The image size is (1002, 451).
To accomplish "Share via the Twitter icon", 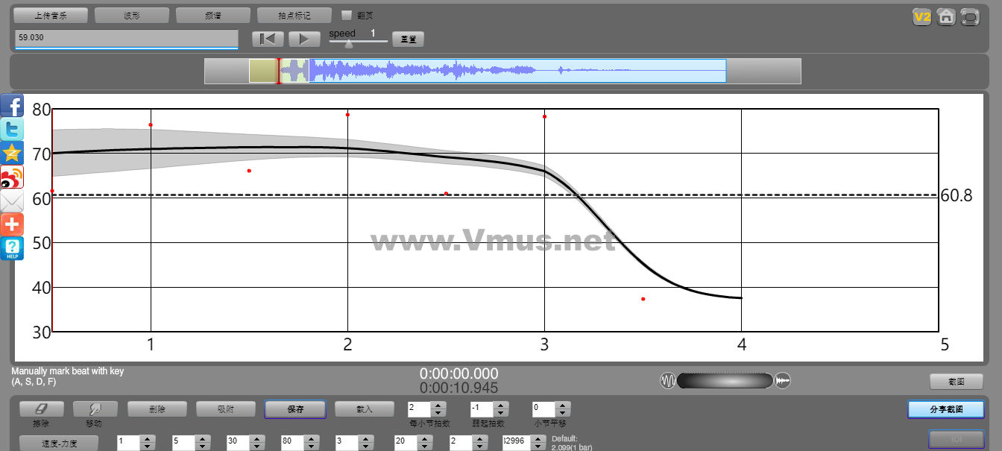I will [12, 129].
